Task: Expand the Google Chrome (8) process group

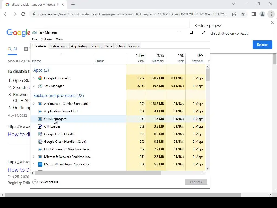Action: pyautogui.click(x=34, y=78)
